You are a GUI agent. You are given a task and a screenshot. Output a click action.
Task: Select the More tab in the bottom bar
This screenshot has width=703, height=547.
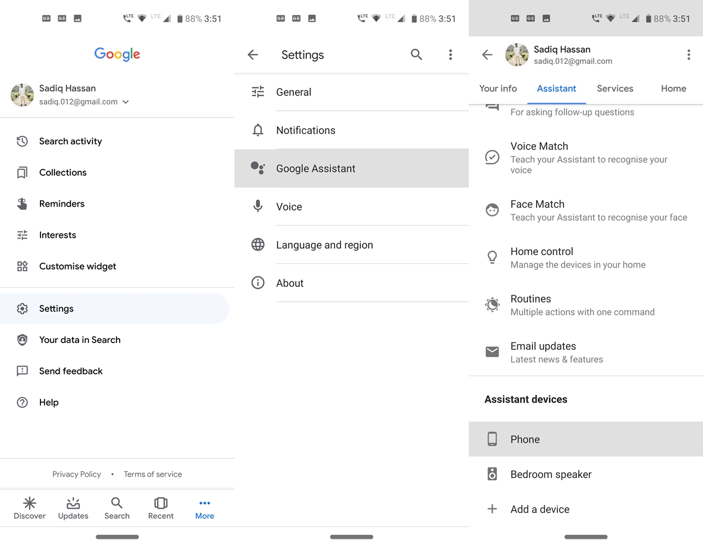204,508
